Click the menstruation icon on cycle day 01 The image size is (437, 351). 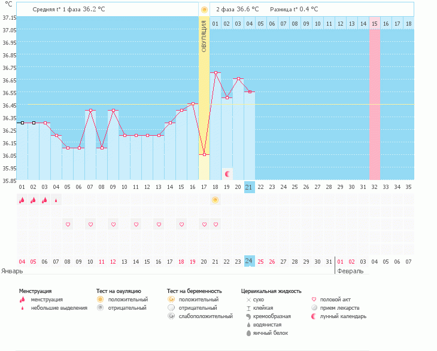pyautogui.click(x=22, y=200)
